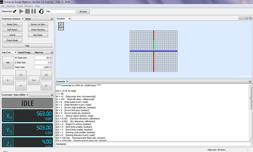Decrease feed rate spinner

(x=51, y=68)
